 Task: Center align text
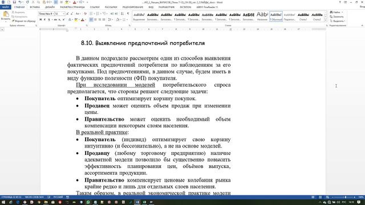[95, 20]
